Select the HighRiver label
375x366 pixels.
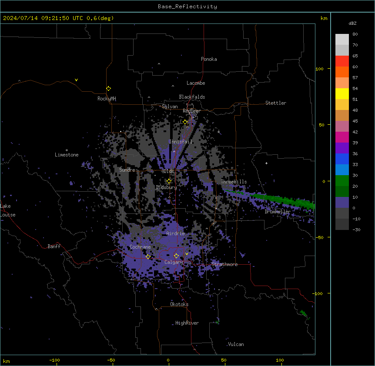click(187, 323)
